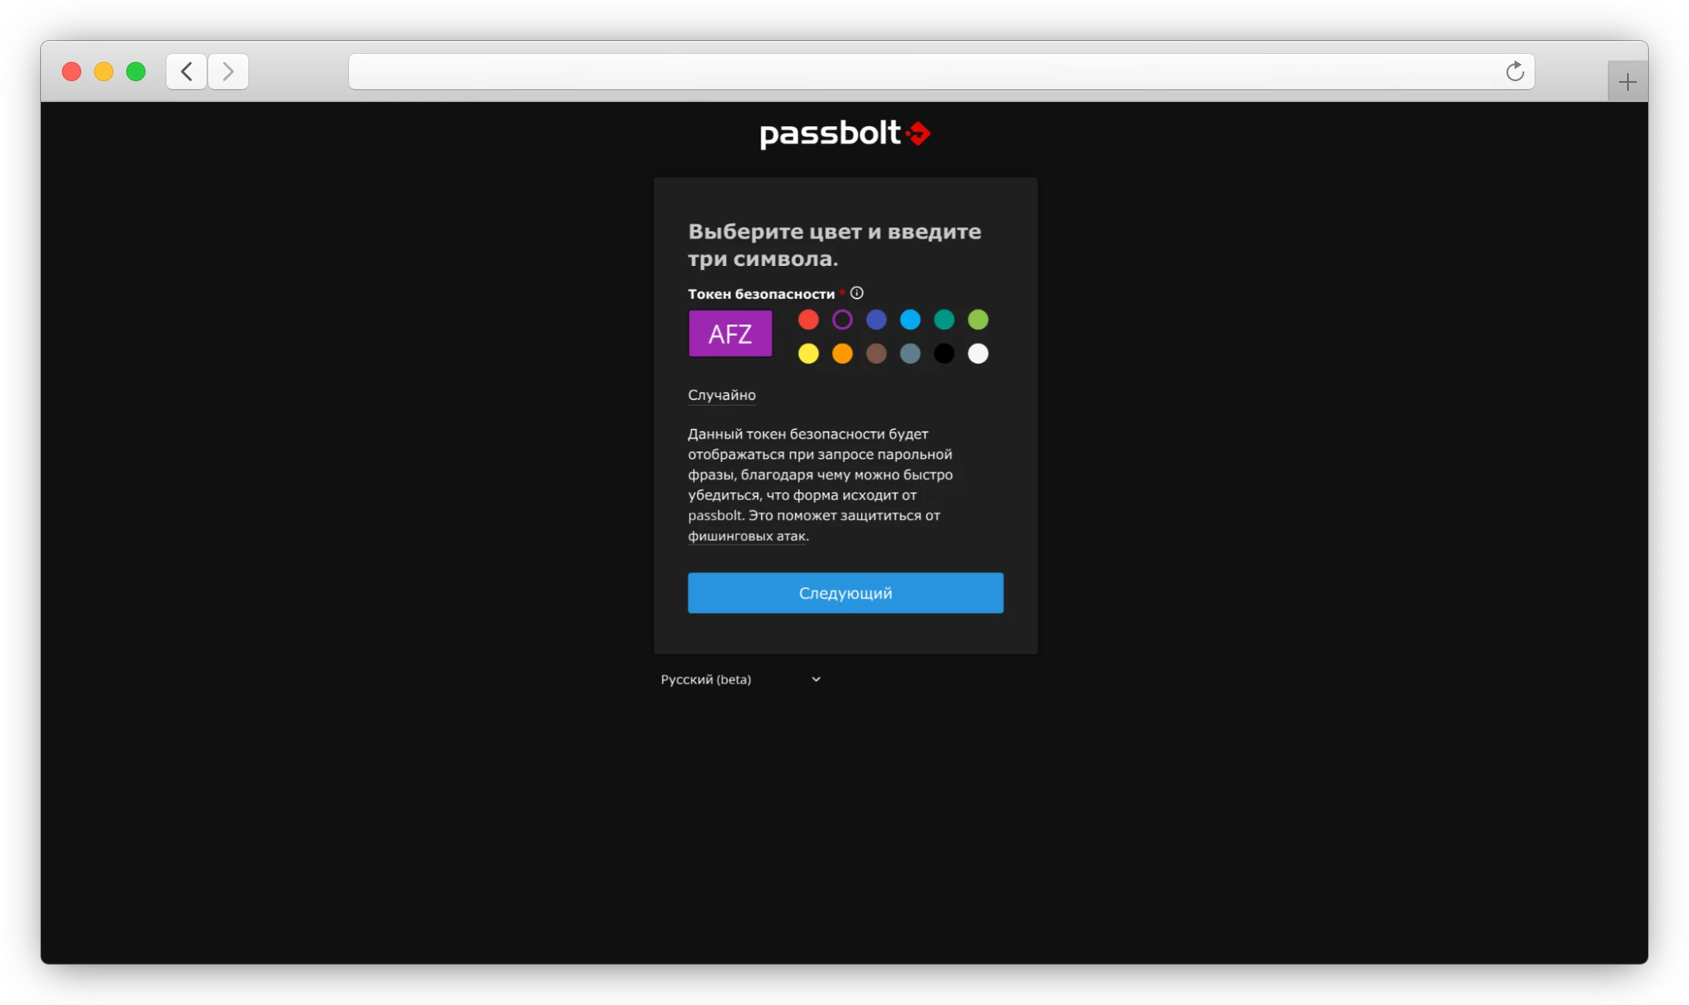This screenshot has width=1689, height=1005.
Task: Open a new tab with the plus icon
Action: pyautogui.click(x=1627, y=82)
